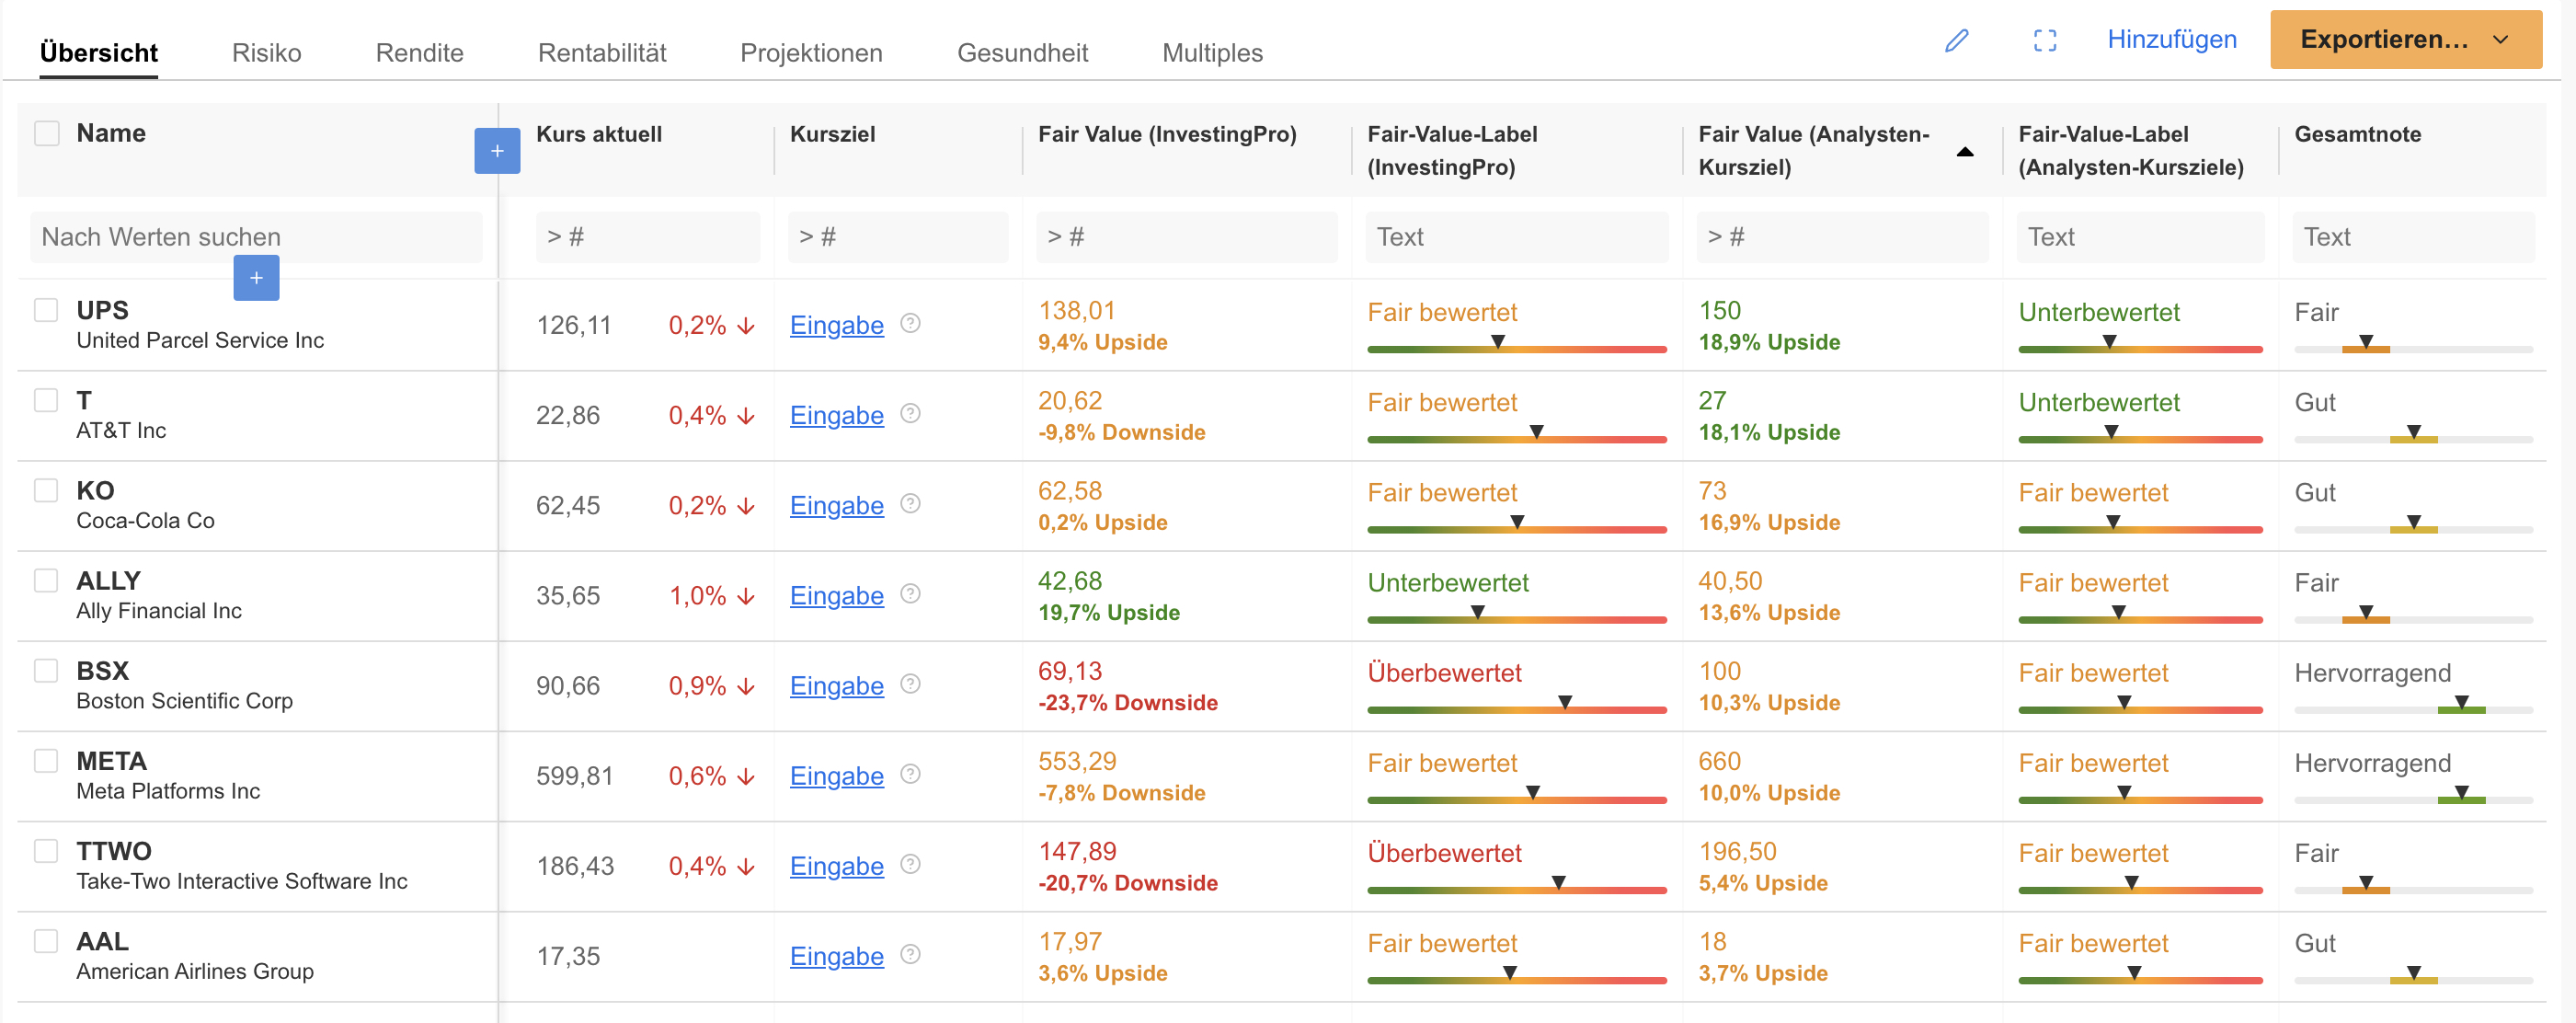The height and width of the screenshot is (1023, 2576).
Task: Click Eingabe link for AT&T
Action: coord(837,415)
